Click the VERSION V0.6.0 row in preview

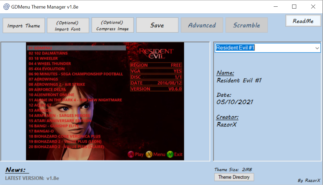click(x=156, y=89)
